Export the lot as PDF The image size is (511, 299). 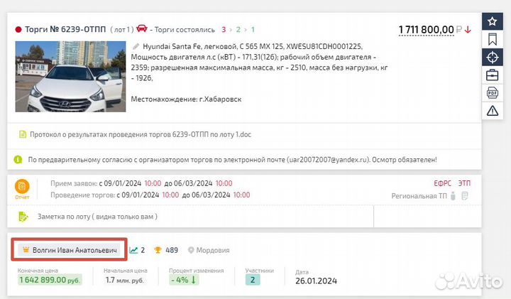pos(492,93)
